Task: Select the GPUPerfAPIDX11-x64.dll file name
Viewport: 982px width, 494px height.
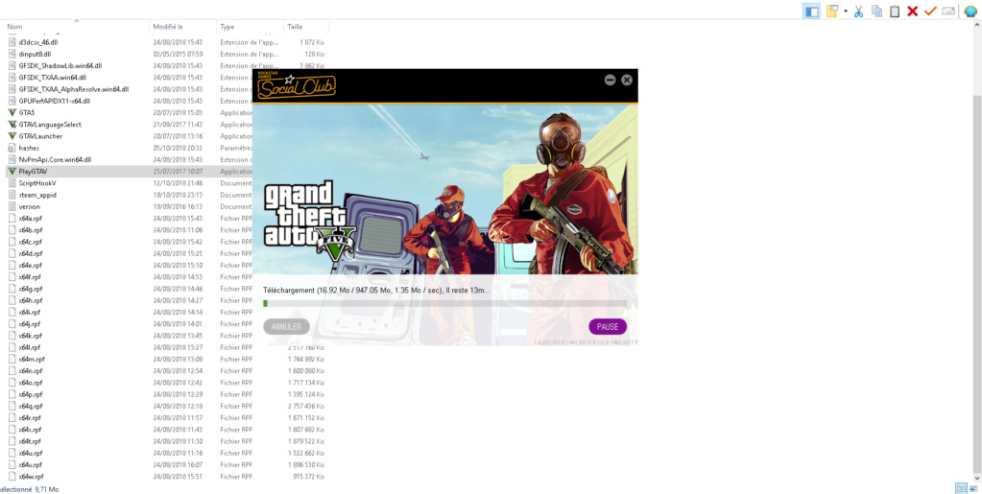Action: click(55, 101)
